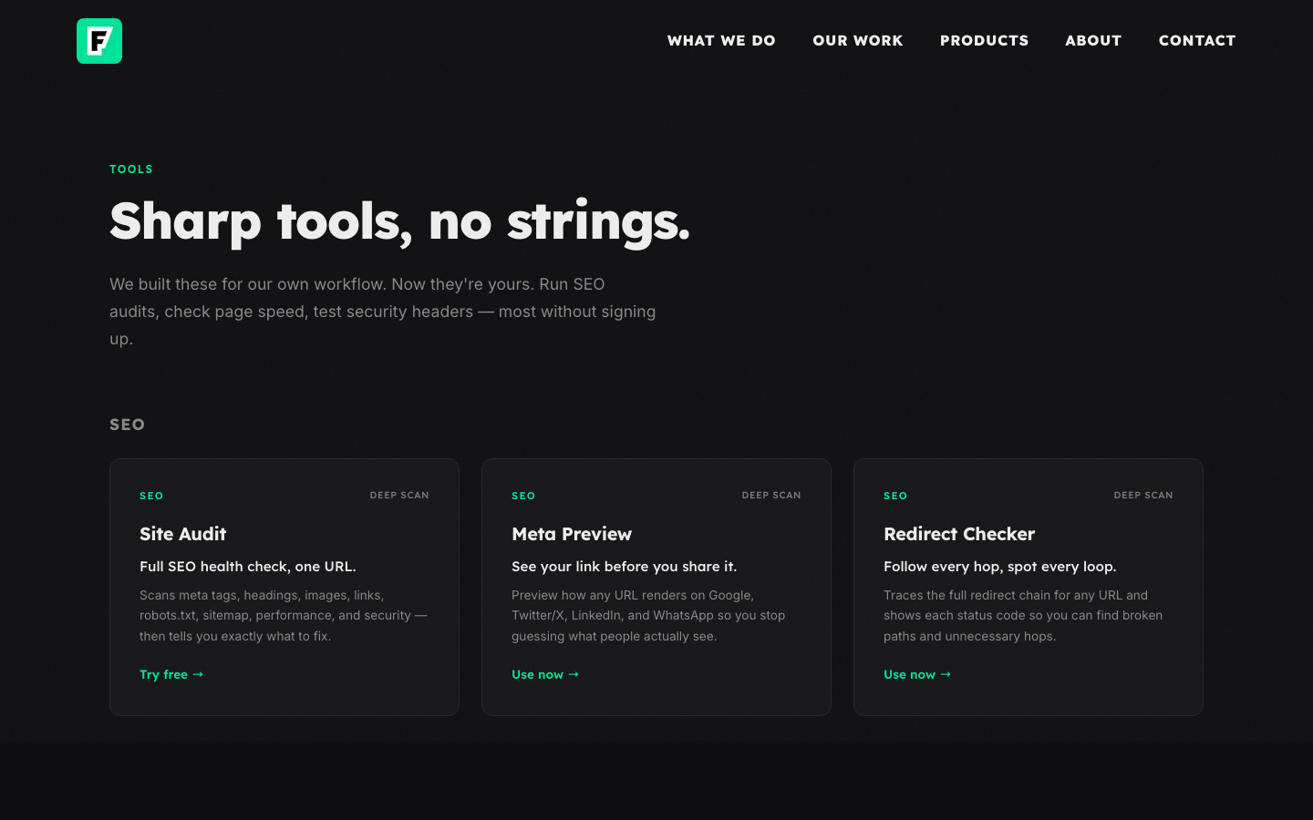
Task: Click the green F logo icon
Action: pyautogui.click(x=99, y=40)
